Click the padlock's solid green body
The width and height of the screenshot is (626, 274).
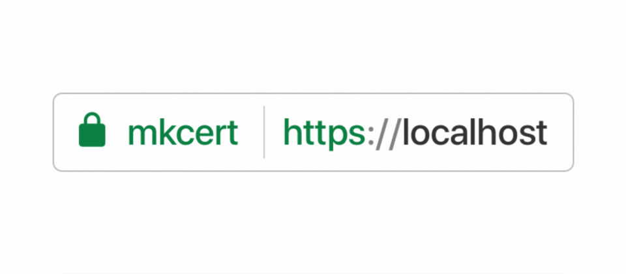pyautogui.click(x=92, y=135)
